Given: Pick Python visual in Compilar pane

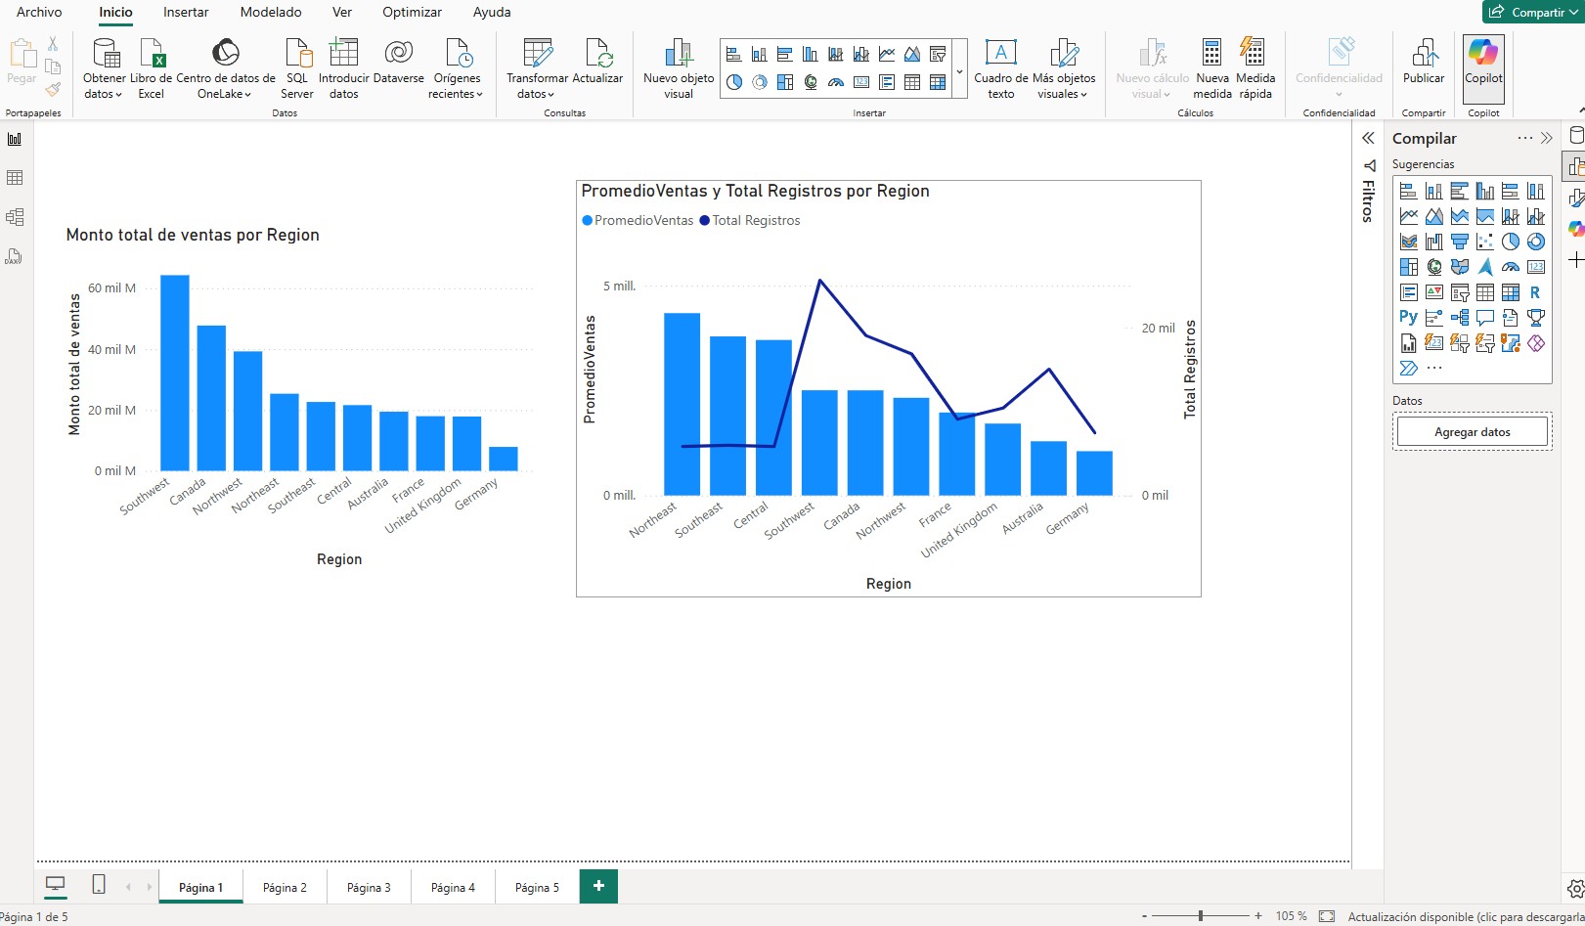Looking at the screenshot, I should pos(1408,317).
